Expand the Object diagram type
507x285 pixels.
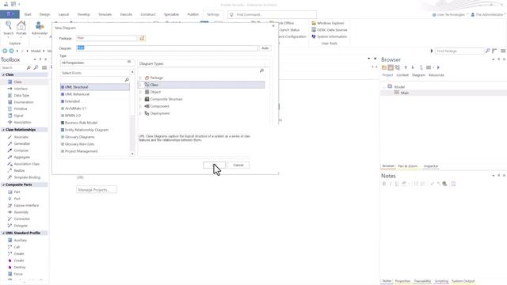coord(140,92)
